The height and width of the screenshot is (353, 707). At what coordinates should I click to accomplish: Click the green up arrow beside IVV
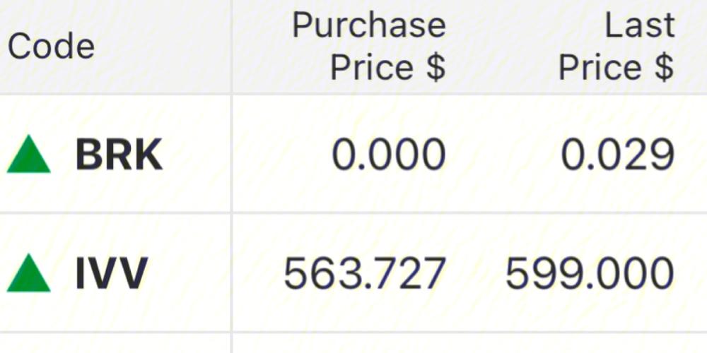(28, 273)
